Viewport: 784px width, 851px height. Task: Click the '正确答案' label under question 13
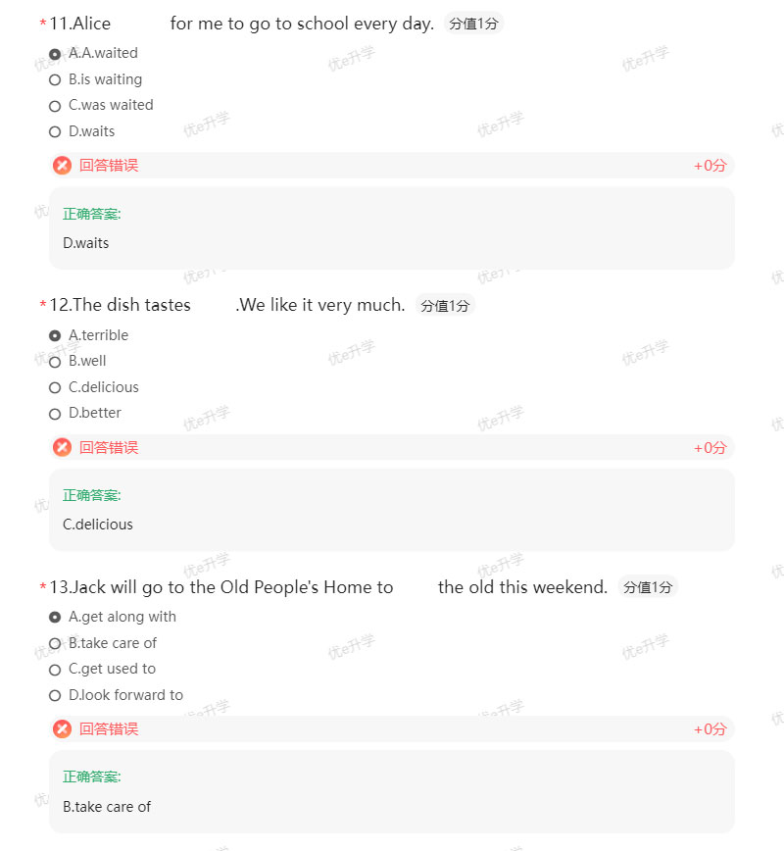pos(91,776)
